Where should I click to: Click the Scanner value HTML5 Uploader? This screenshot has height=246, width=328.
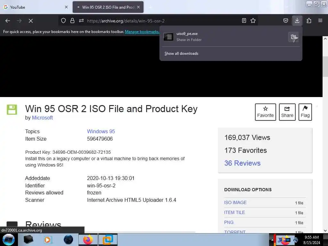132,200
